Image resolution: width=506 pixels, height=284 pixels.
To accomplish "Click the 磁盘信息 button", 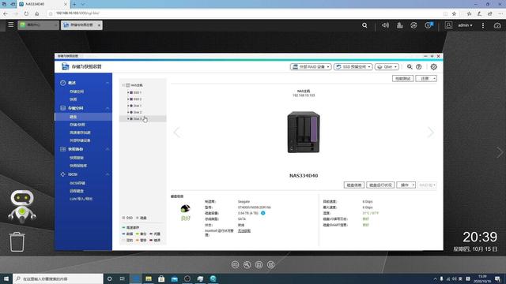I will [x=354, y=185].
